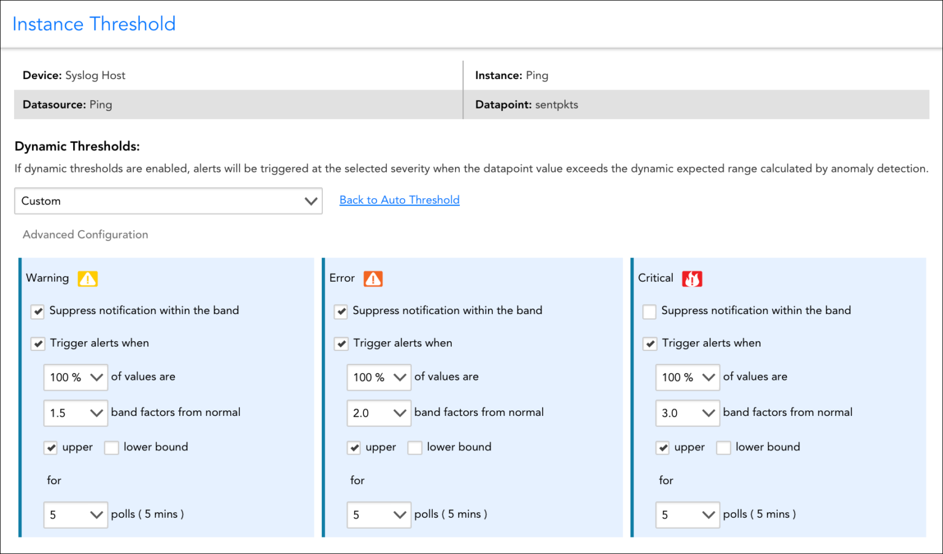This screenshot has height=554, width=943.
Task: Click Advanced Configuration
Action: [85, 234]
